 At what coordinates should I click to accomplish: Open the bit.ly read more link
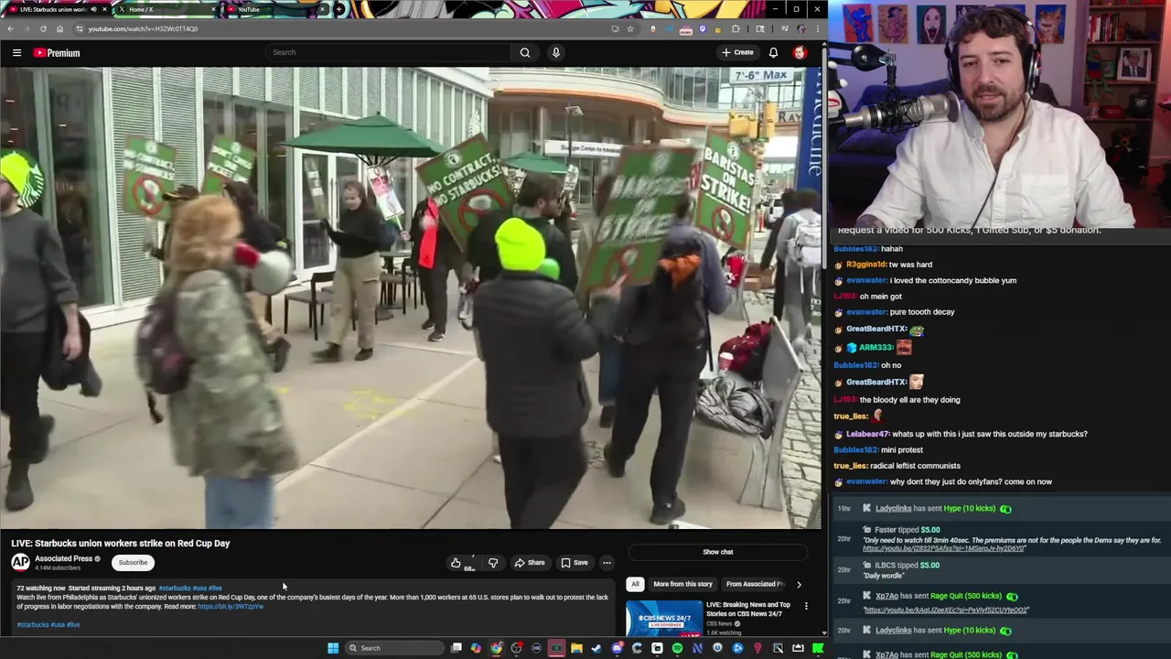tap(231, 607)
